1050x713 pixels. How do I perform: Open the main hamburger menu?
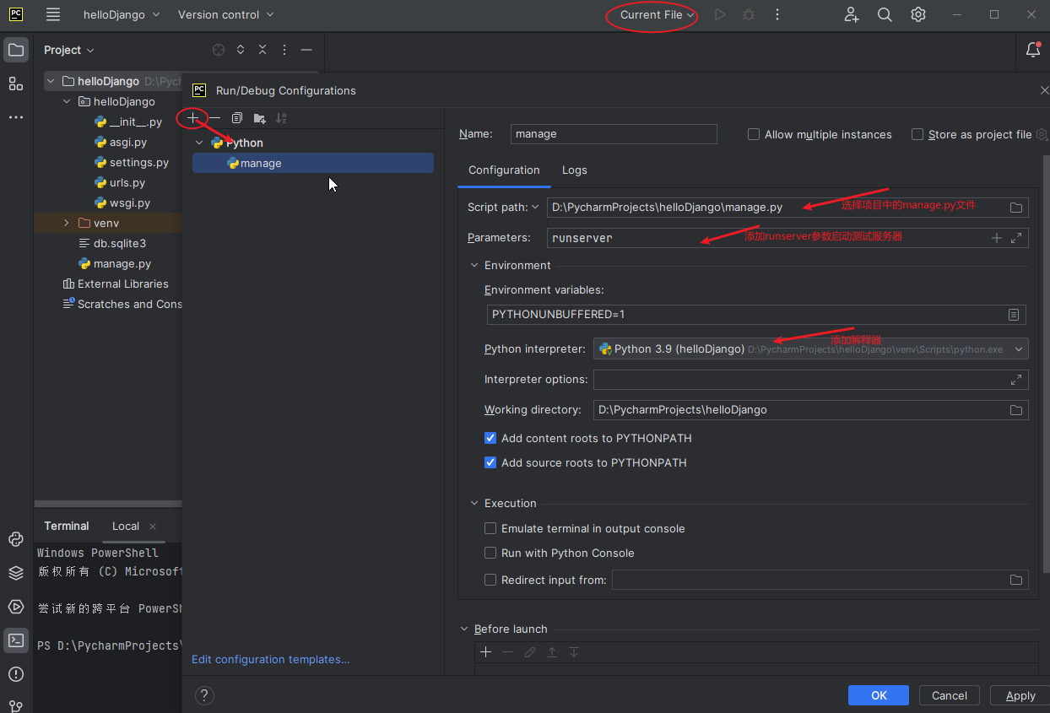coord(53,14)
